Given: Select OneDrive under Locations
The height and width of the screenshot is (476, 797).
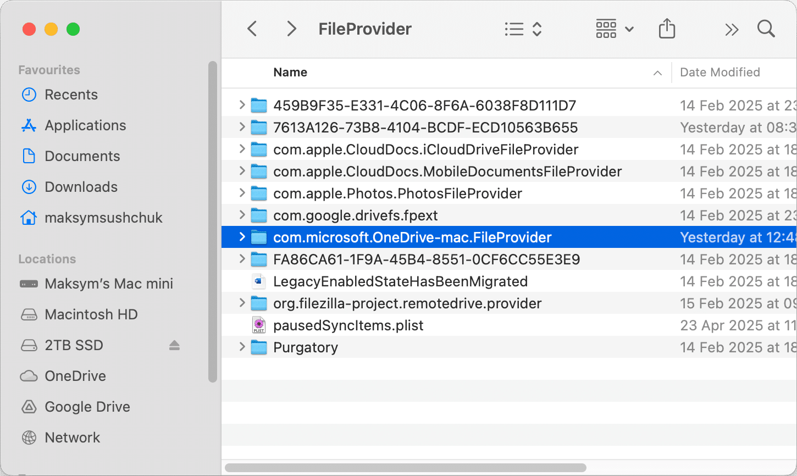Looking at the screenshot, I should [x=75, y=376].
